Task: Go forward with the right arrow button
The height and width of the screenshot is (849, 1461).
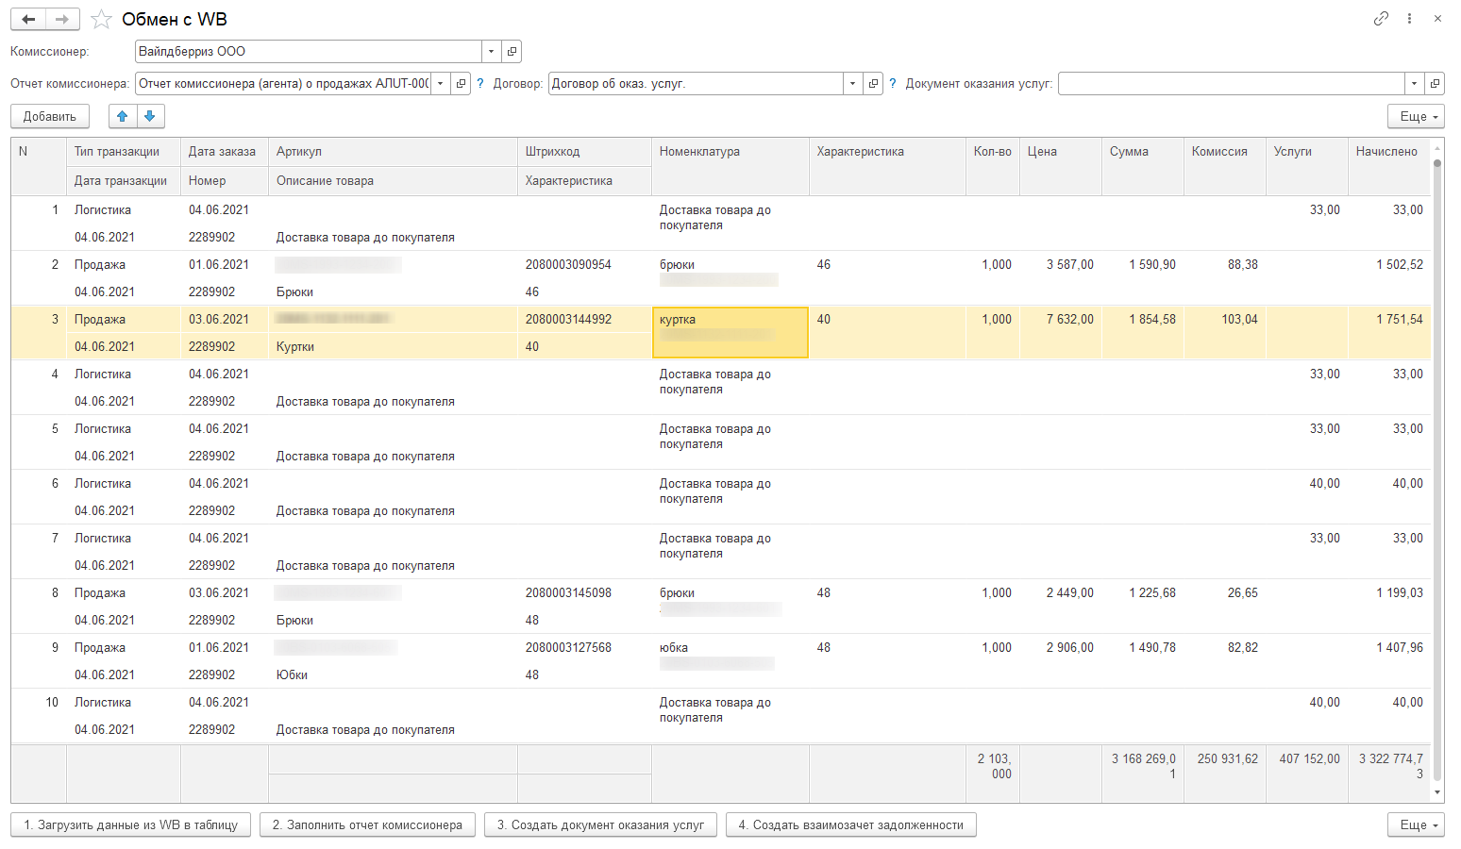Action: pyautogui.click(x=62, y=19)
